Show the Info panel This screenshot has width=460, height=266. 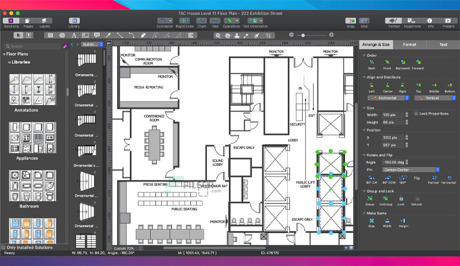pyautogui.click(x=430, y=21)
